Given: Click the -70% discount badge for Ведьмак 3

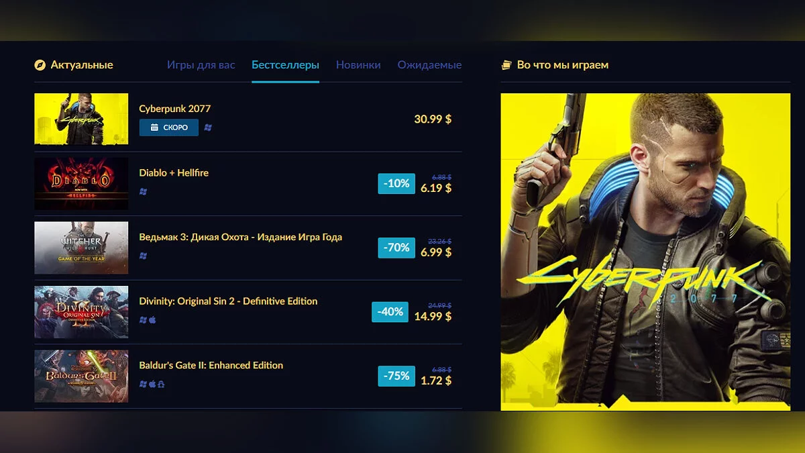Looking at the screenshot, I should [x=396, y=248].
